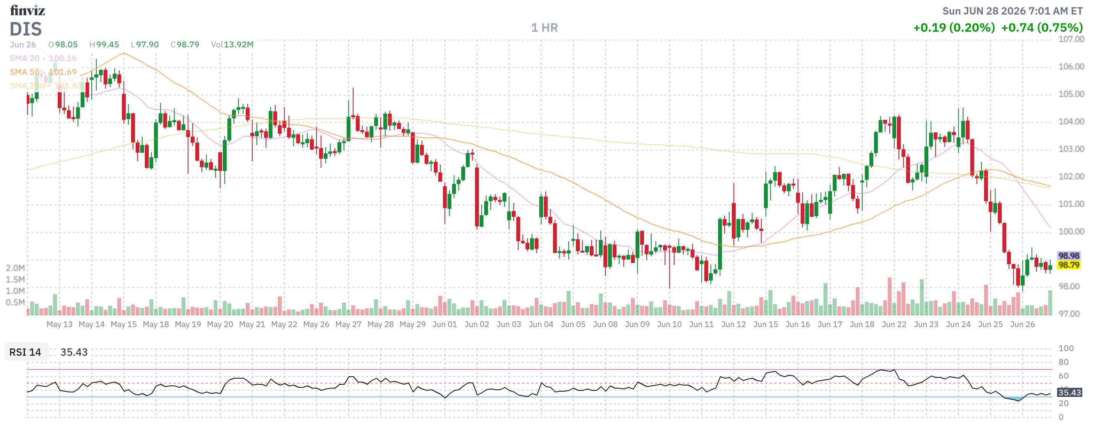Click the Jun 22 date axis label
Image resolution: width=1093 pixels, height=429 pixels.
[x=894, y=325]
